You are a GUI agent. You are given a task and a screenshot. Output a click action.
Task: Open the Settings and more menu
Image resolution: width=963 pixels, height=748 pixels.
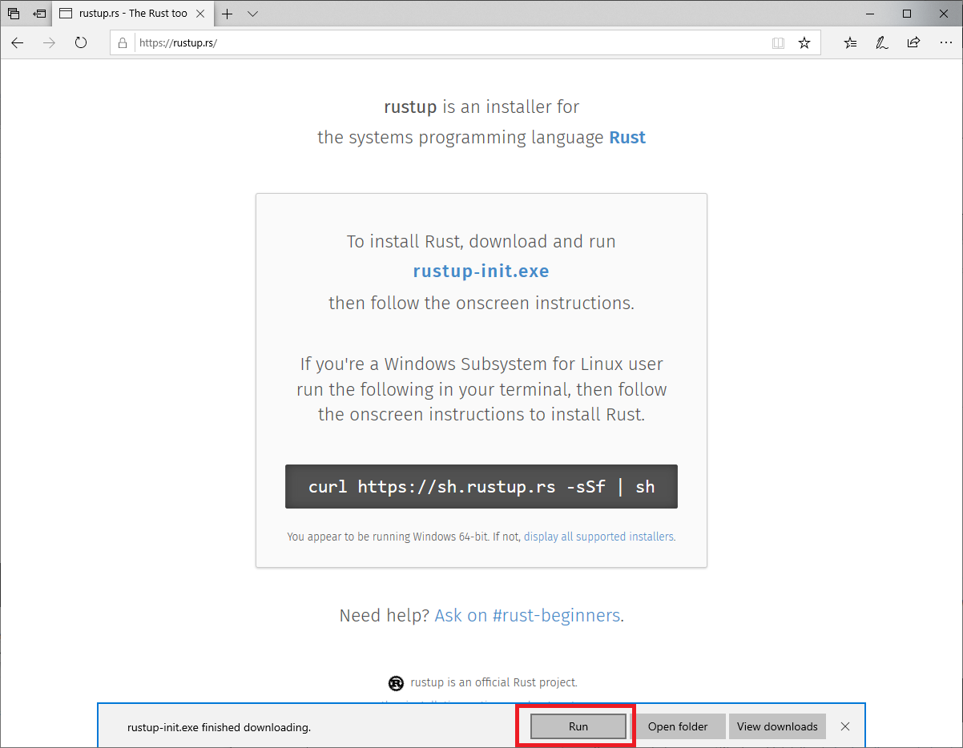944,43
